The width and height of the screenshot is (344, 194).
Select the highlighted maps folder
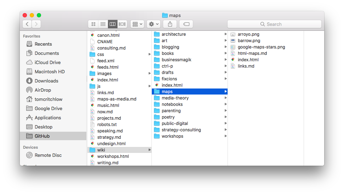click(190, 92)
